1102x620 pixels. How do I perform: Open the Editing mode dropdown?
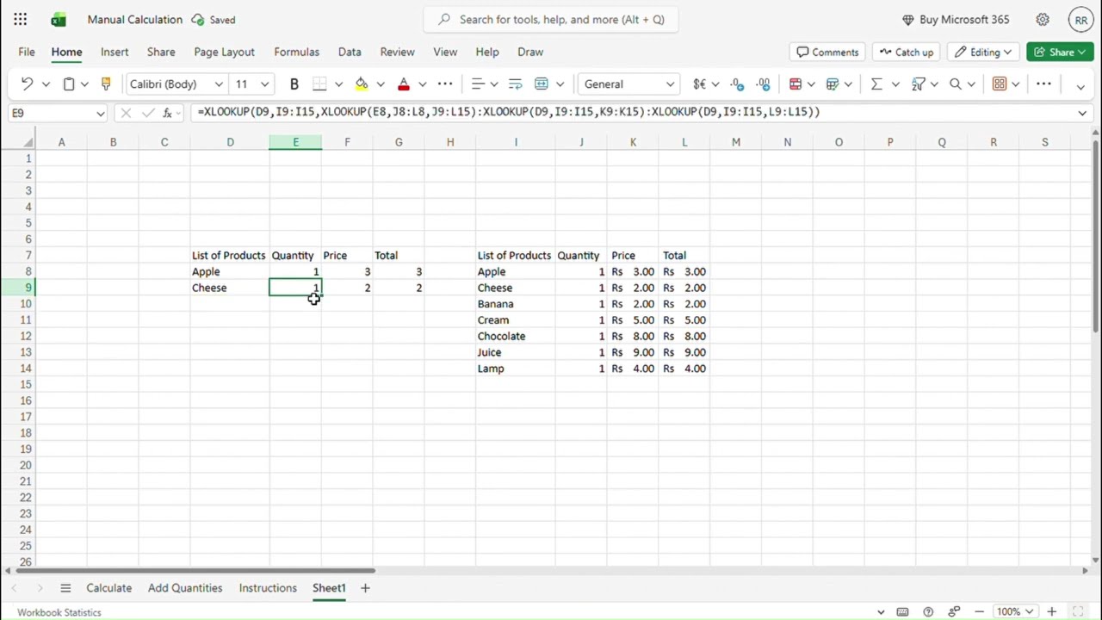pos(984,52)
